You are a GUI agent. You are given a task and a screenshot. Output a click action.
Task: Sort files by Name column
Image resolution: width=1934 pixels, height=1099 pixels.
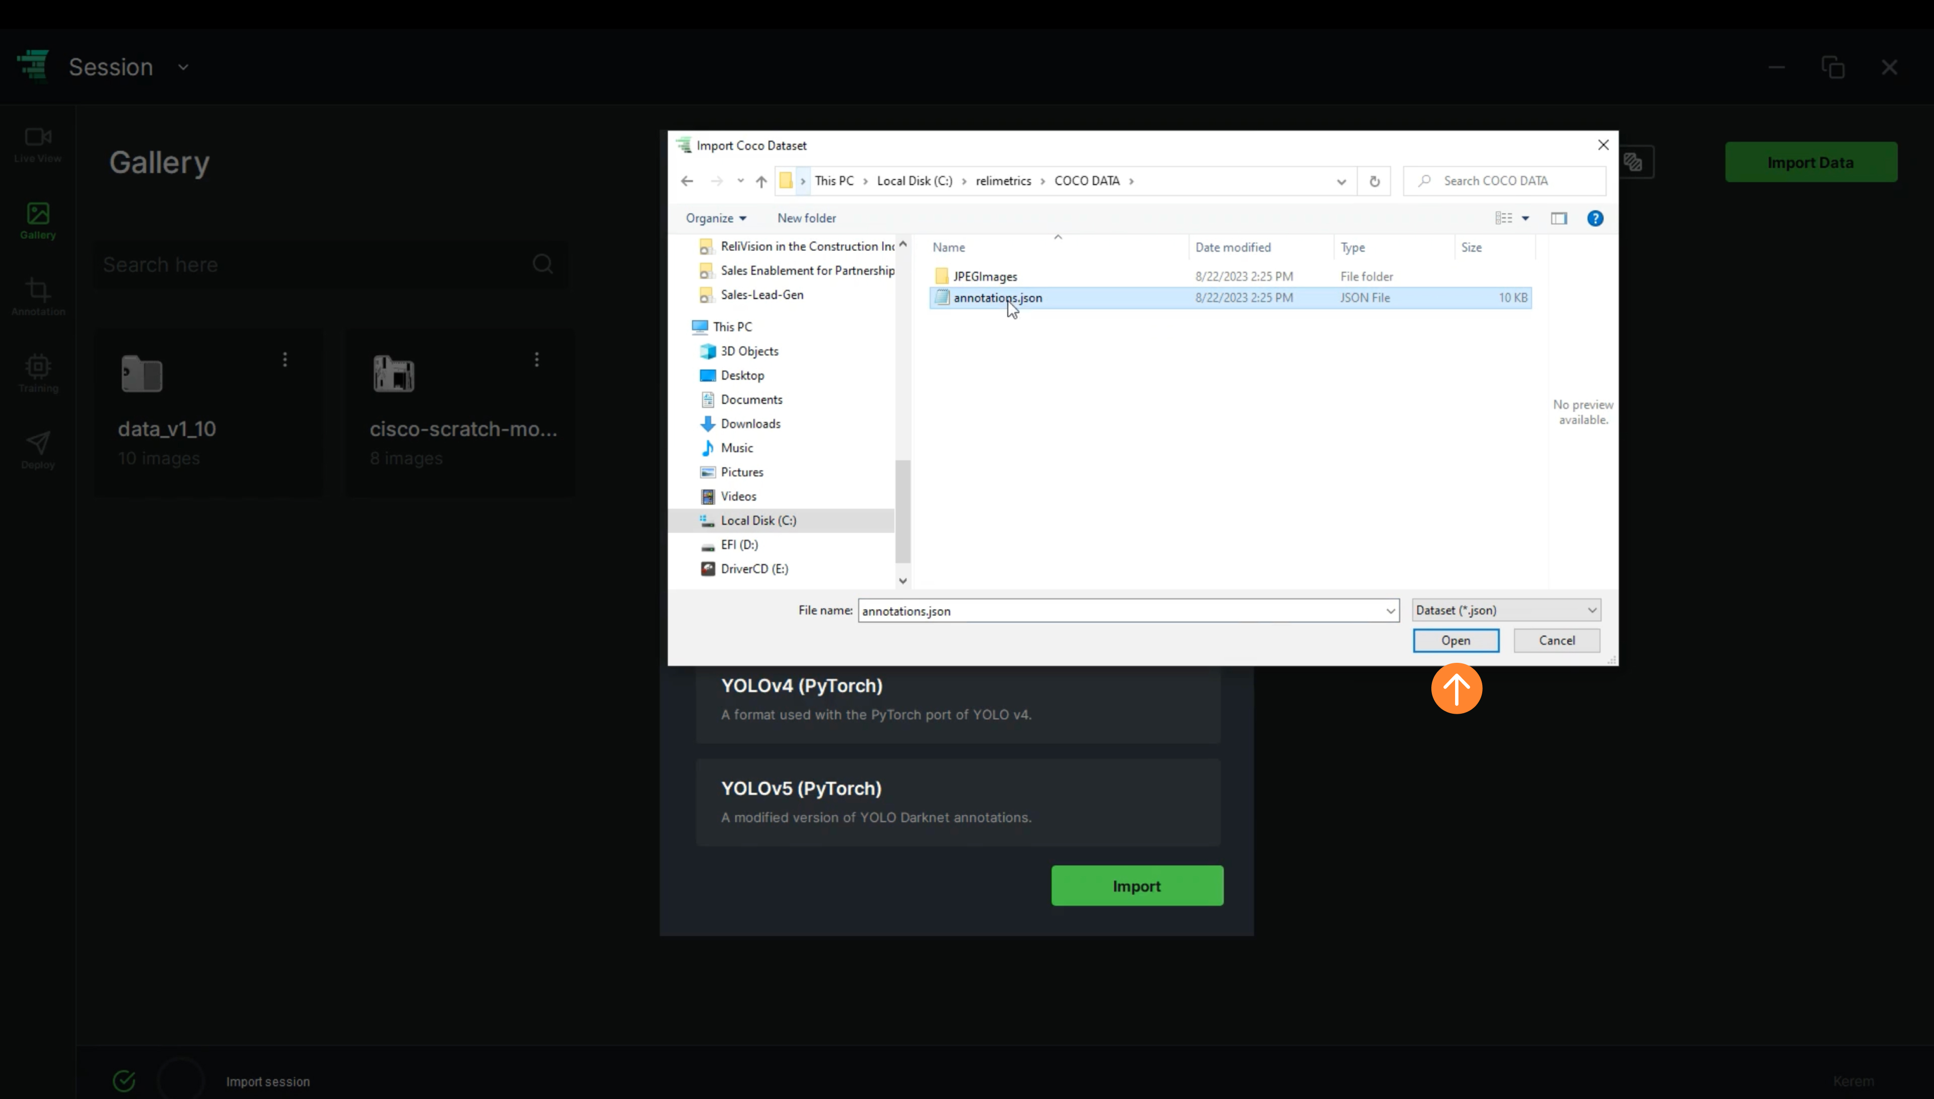[1058, 248]
